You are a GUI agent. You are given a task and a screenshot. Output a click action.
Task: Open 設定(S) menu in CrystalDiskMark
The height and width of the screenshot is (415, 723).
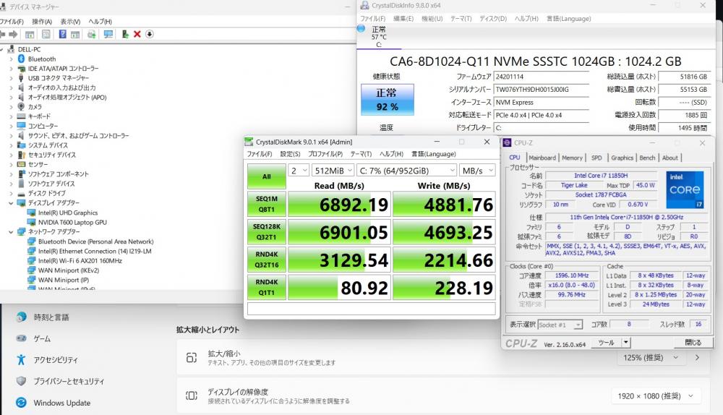tap(290, 154)
